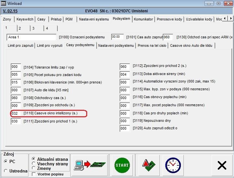Image resolution: width=234 pixels, height=178 pixels.
Task: Open the Limit pro zapnuti tab
Action: [x=20, y=45]
